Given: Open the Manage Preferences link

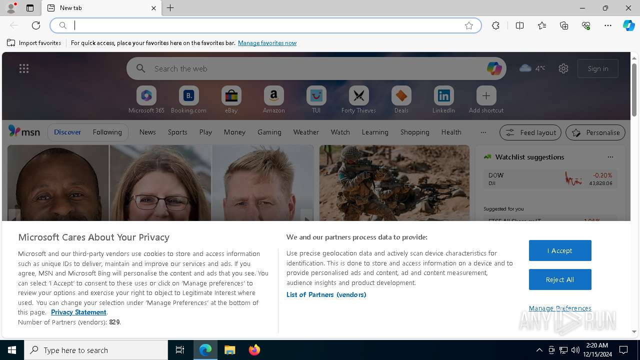Looking at the screenshot, I should (x=560, y=308).
